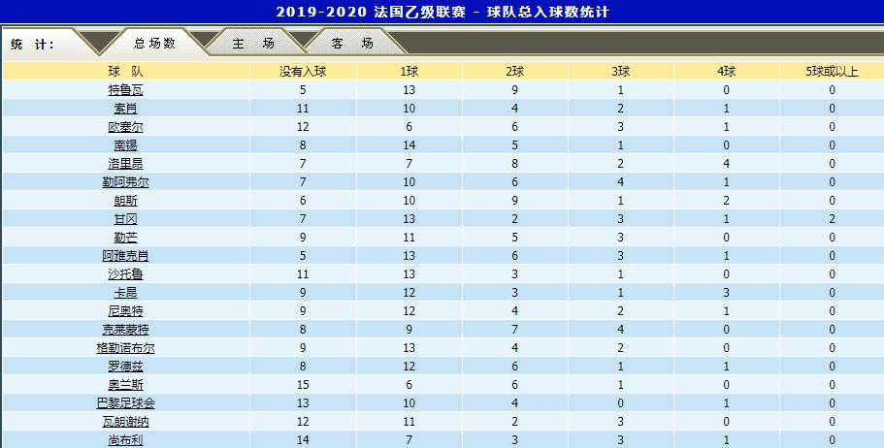Viewport: 884px width, 448px height.
Task: Select 巴黎足球会's 没有入球 value 13
Action: tap(303, 403)
